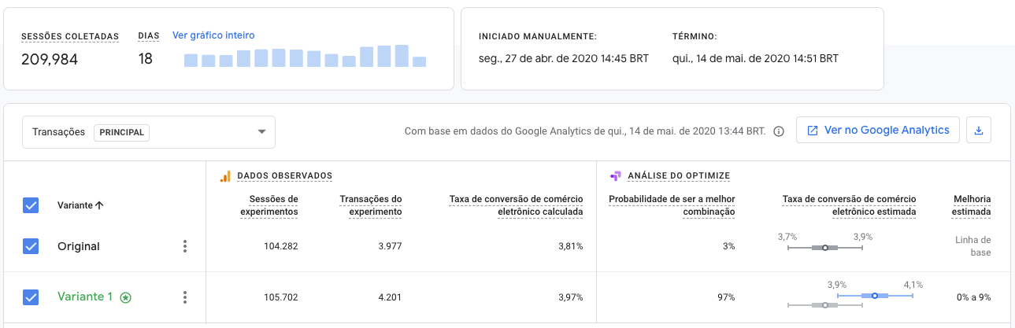Open the Variante 1 three-dot menu
The image size is (1015, 328).
tap(185, 297)
